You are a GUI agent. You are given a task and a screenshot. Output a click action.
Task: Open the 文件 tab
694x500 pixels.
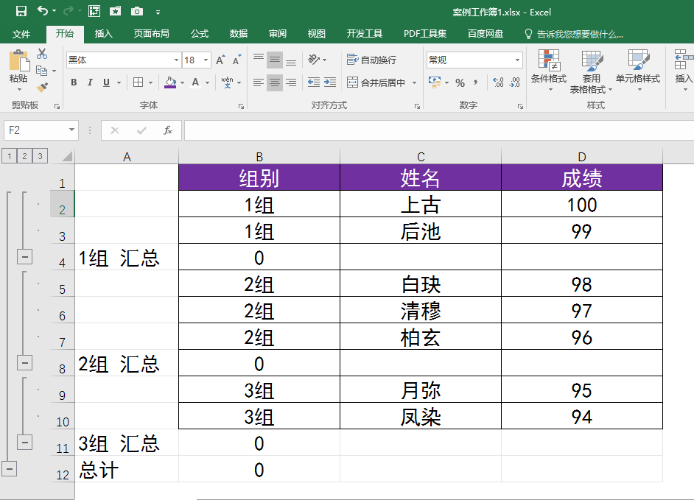pos(21,34)
